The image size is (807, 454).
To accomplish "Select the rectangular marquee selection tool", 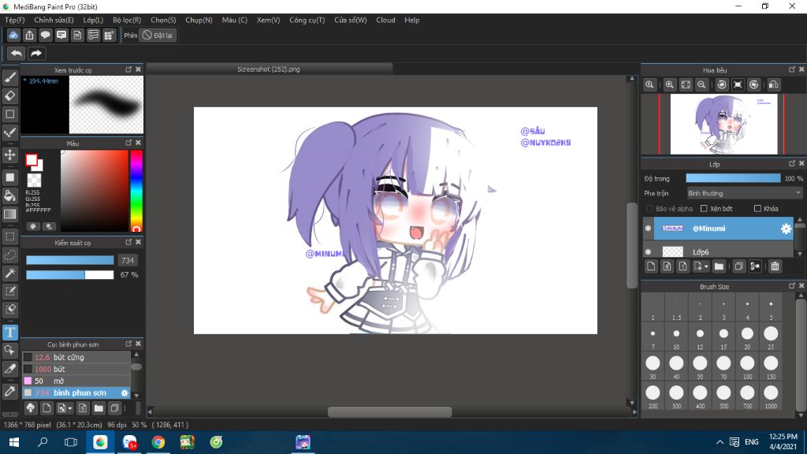I will coord(9,236).
